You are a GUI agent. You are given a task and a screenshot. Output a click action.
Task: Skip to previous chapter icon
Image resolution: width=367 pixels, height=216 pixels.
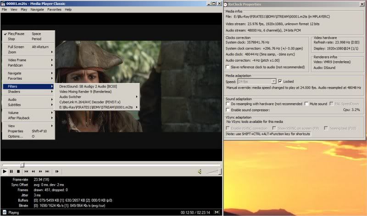pyautogui.click(x=26, y=171)
